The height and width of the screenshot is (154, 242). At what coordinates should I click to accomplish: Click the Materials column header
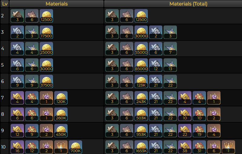[x=57, y=4]
